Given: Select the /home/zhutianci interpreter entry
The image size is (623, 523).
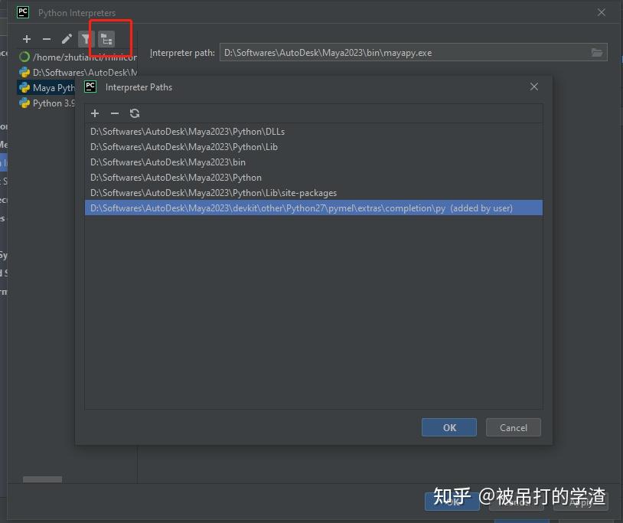Looking at the screenshot, I should pos(54,57).
